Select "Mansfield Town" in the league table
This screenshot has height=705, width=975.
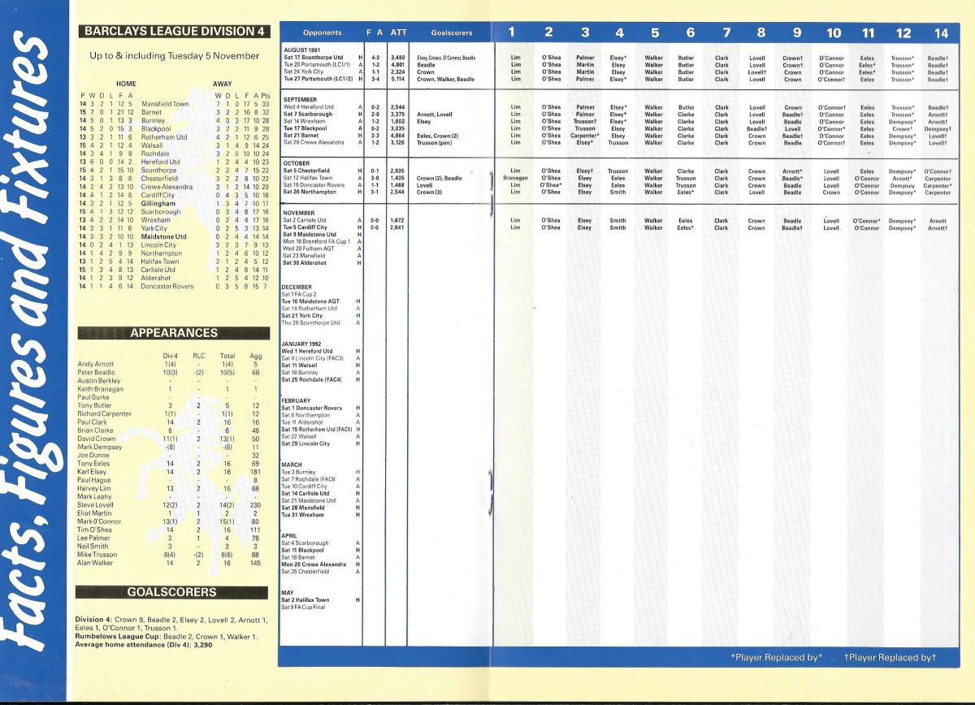(x=166, y=105)
